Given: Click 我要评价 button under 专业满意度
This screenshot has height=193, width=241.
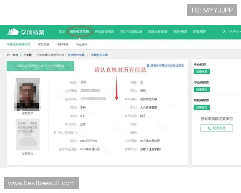Looking at the screenshot, I should click(202, 89).
